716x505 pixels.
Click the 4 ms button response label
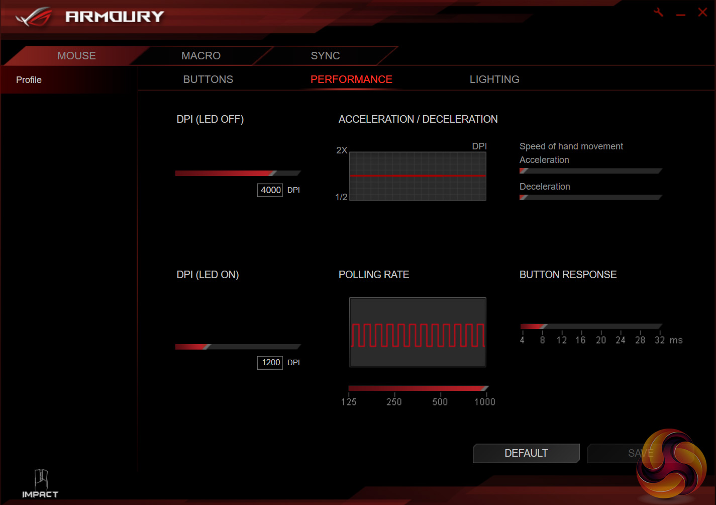(522, 340)
